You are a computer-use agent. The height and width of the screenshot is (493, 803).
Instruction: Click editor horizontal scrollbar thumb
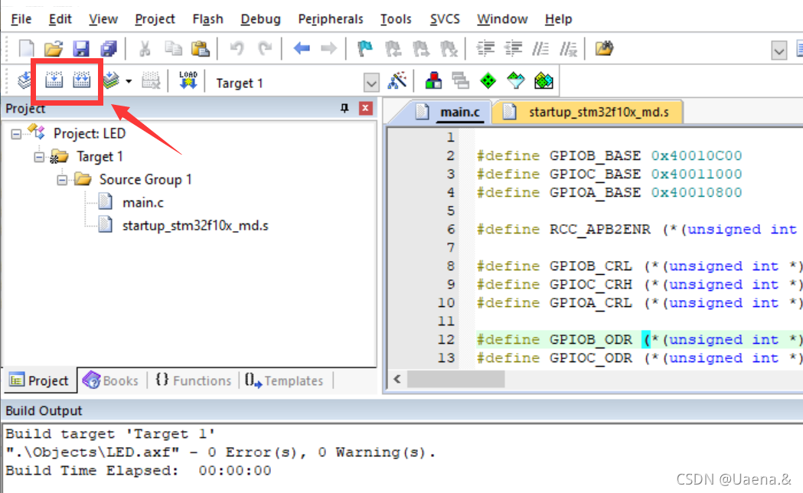[x=455, y=380]
